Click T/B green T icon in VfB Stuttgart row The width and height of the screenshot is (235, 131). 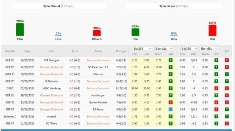(171, 60)
